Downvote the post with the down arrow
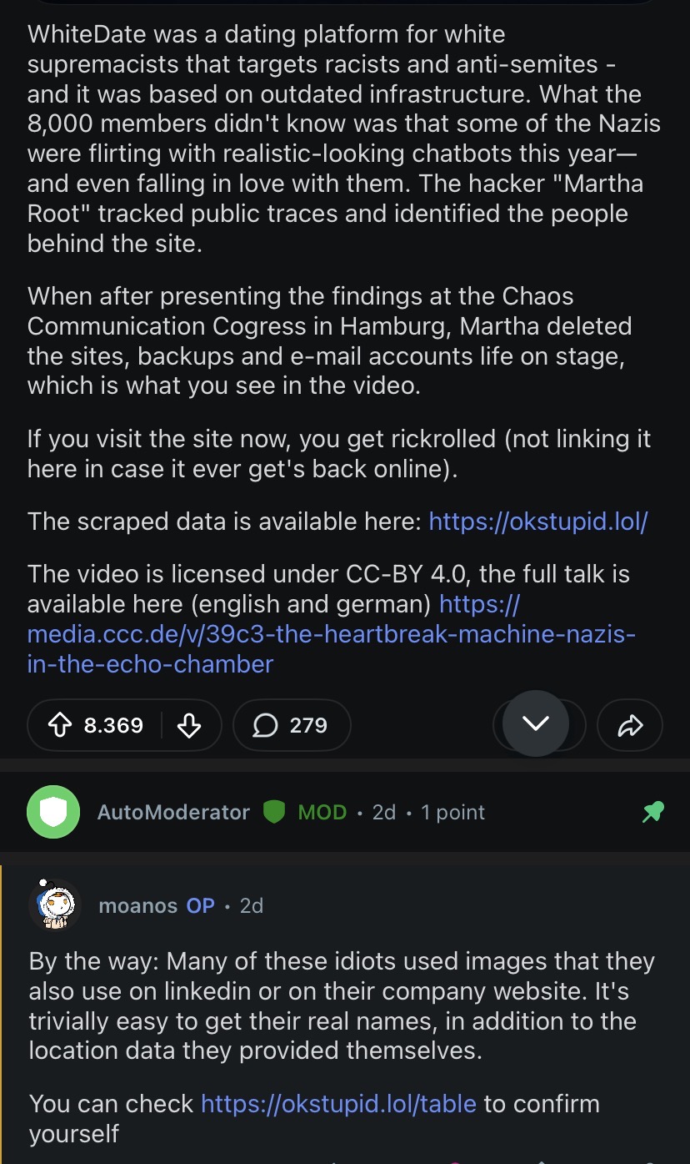The image size is (690, 1164). (x=190, y=725)
